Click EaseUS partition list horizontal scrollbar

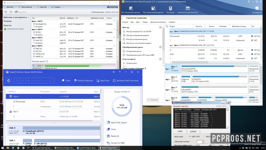(x=49, y=121)
